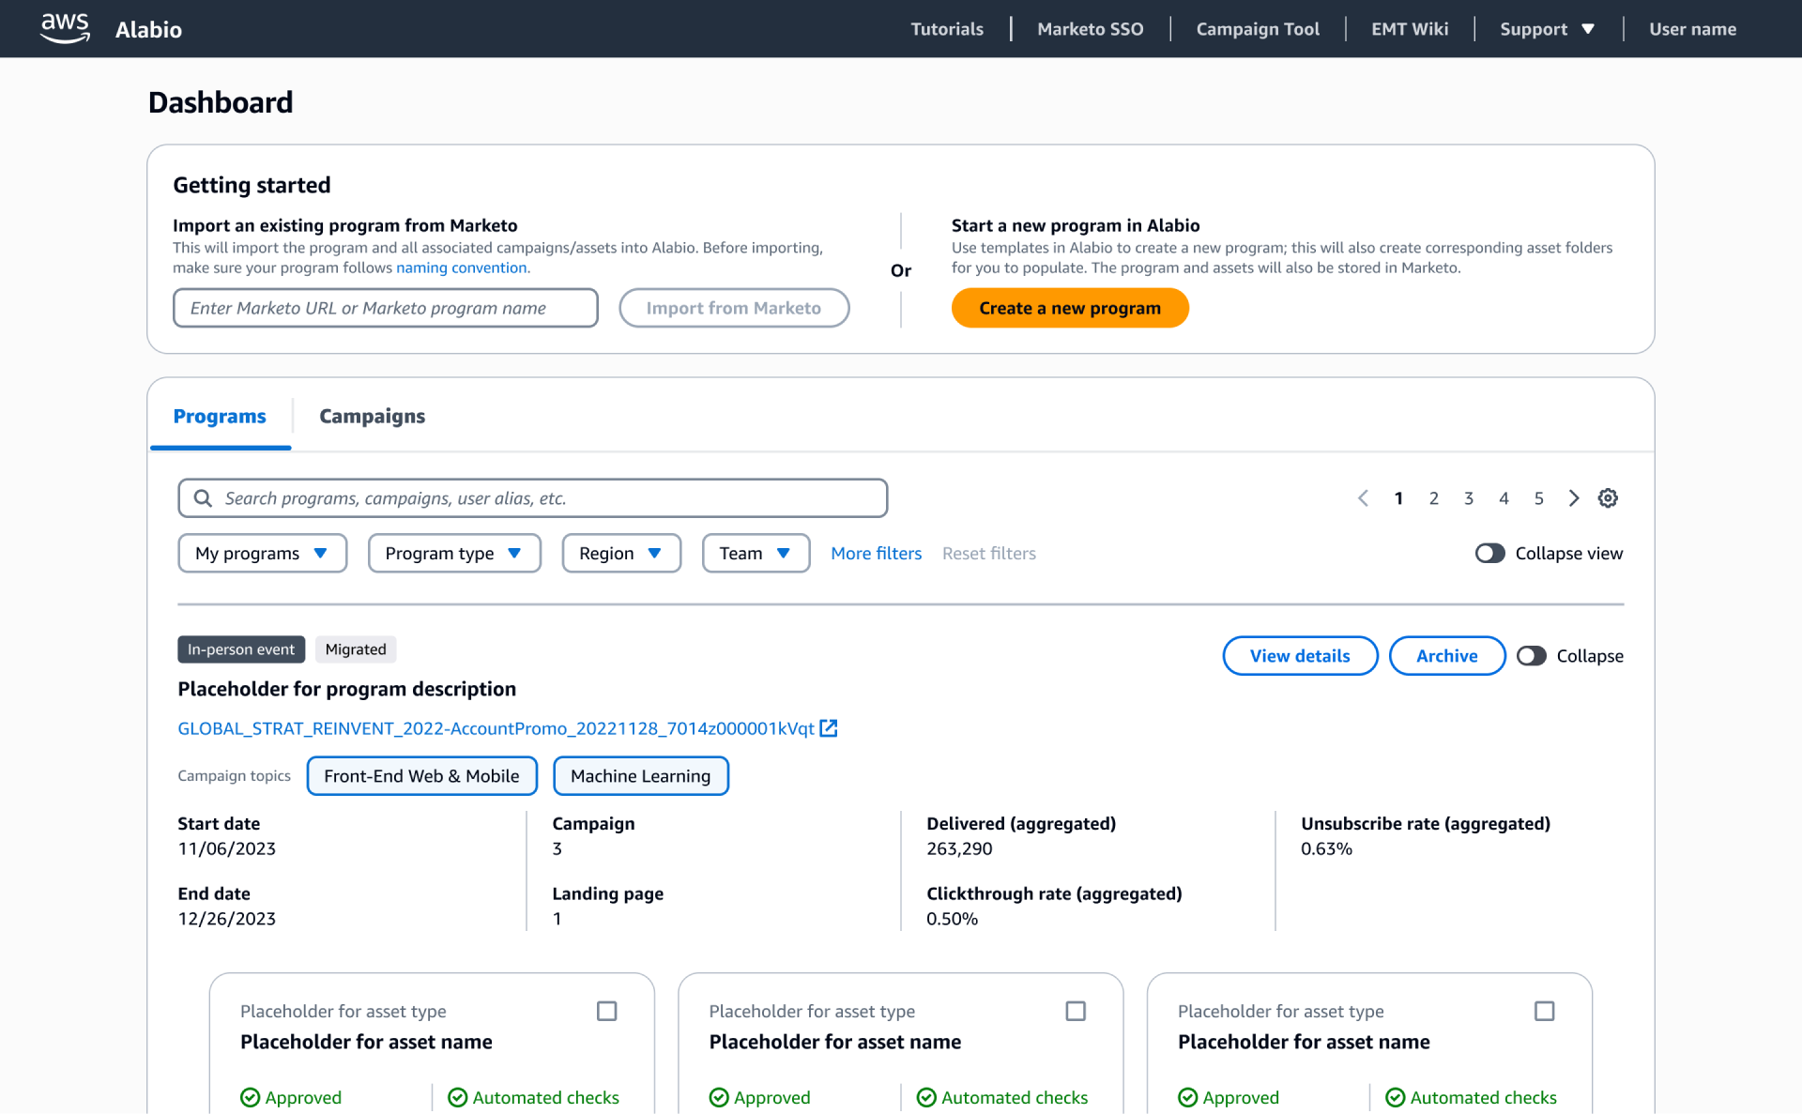Viewport: 1802px width, 1114px height.
Task: Expand the My programs dropdown
Action: [x=262, y=554]
